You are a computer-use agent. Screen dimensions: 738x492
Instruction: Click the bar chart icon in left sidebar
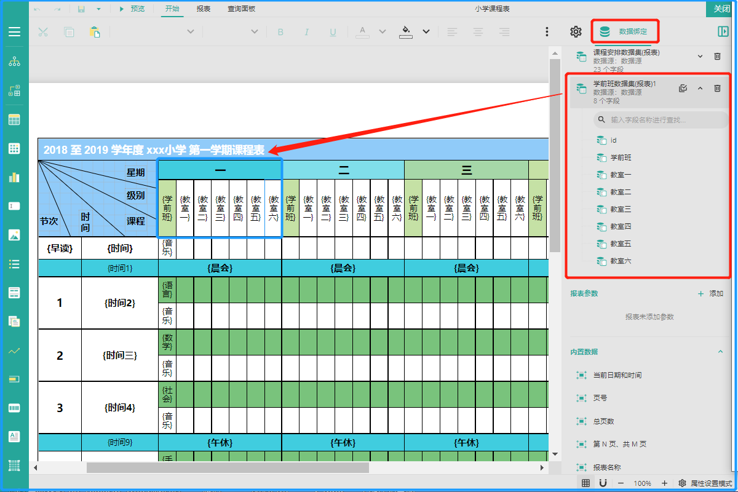click(x=14, y=177)
